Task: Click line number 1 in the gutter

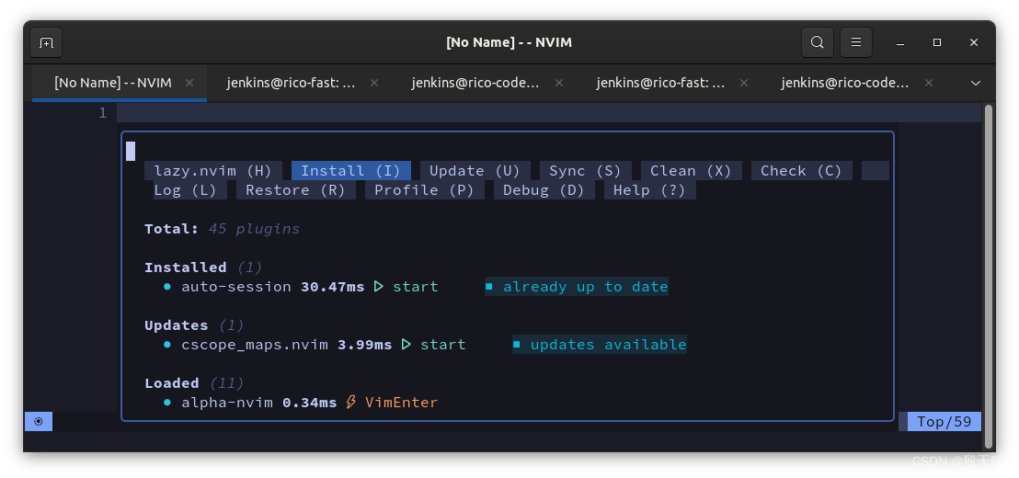Action: tap(103, 113)
